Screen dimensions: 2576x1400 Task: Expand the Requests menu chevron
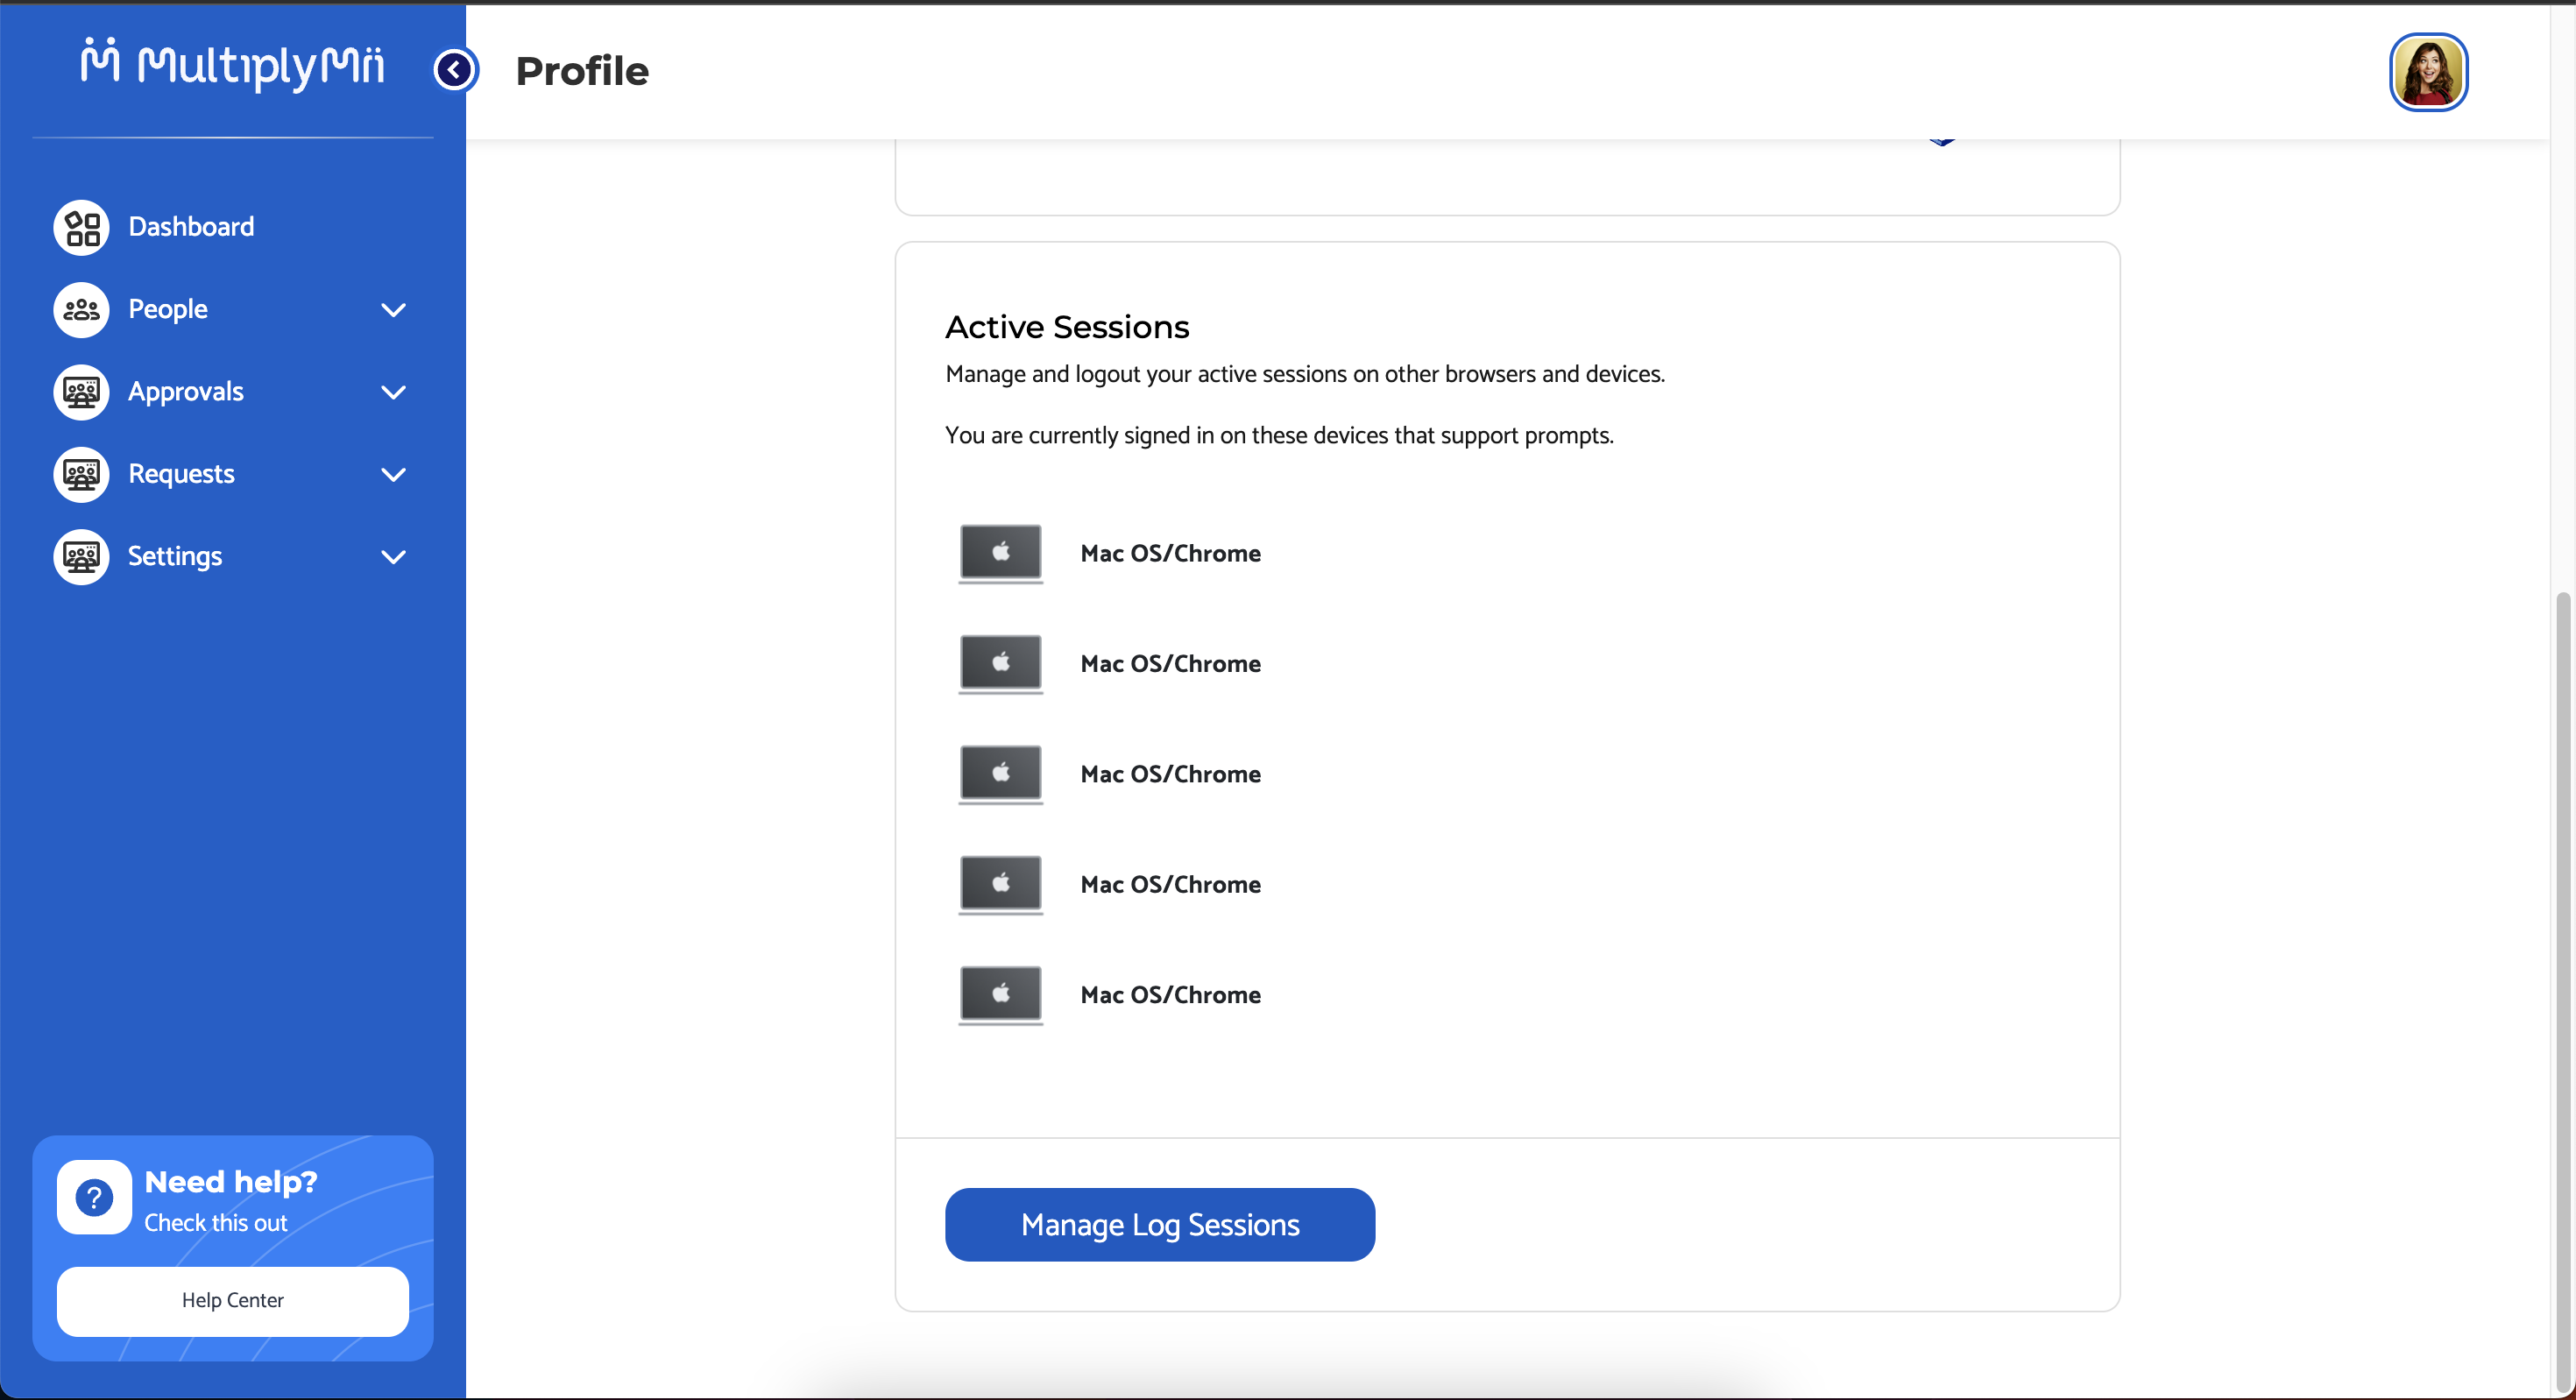(x=394, y=474)
